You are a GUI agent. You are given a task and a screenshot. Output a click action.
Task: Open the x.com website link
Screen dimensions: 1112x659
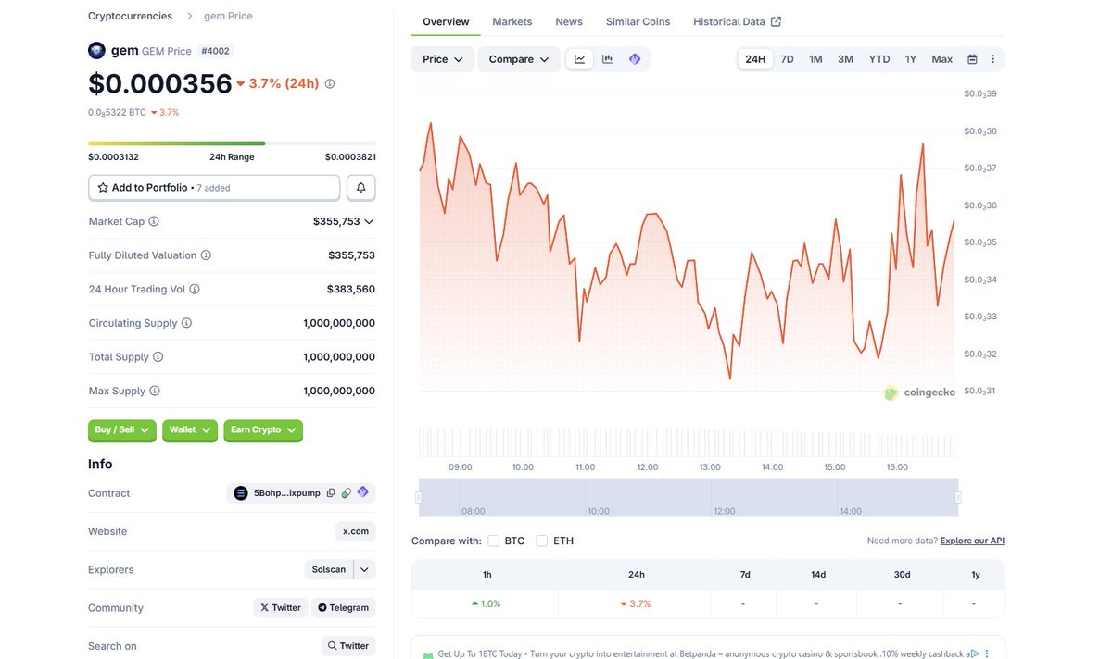click(356, 531)
